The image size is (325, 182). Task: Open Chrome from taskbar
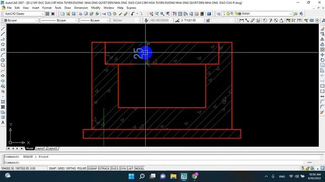coord(194,176)
